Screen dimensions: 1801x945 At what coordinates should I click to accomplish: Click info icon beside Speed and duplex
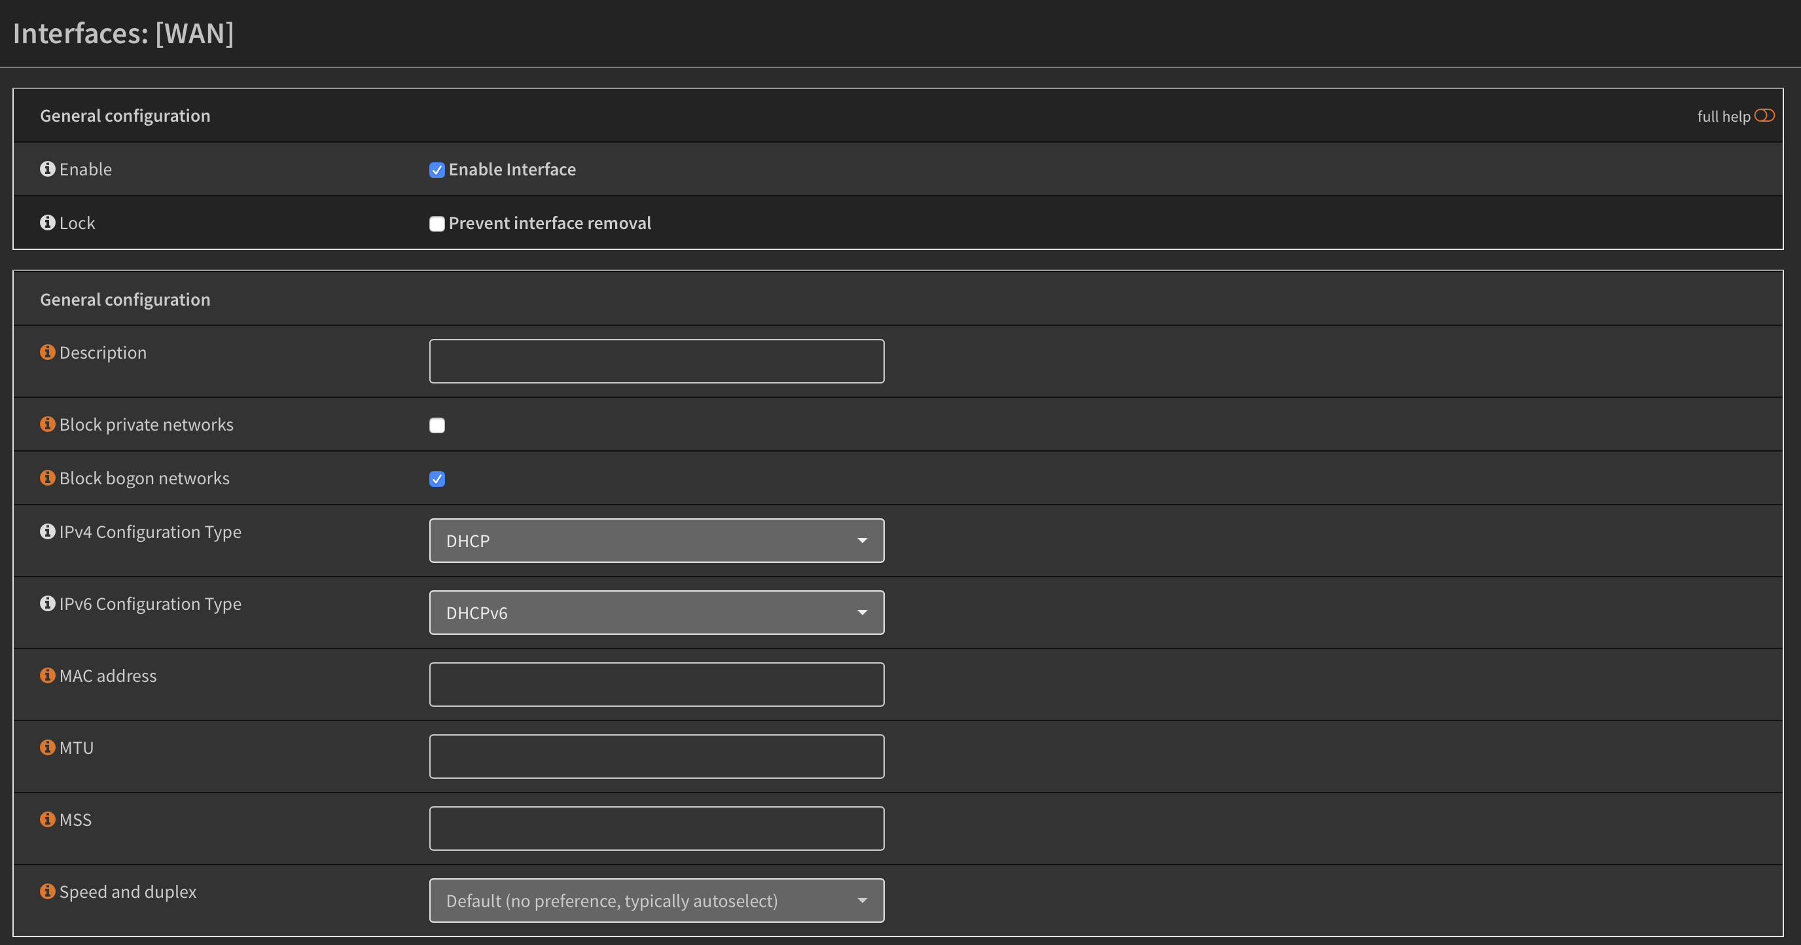48,891
